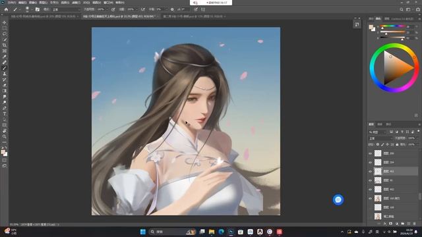Screen dimensions: 422x237
Task: Select the Type tool
Action: [x=5, y=114]
